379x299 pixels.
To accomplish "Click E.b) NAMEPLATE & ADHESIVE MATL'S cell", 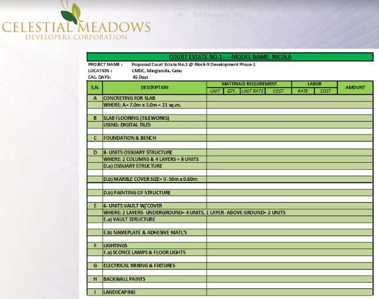I will coord(155,233).
